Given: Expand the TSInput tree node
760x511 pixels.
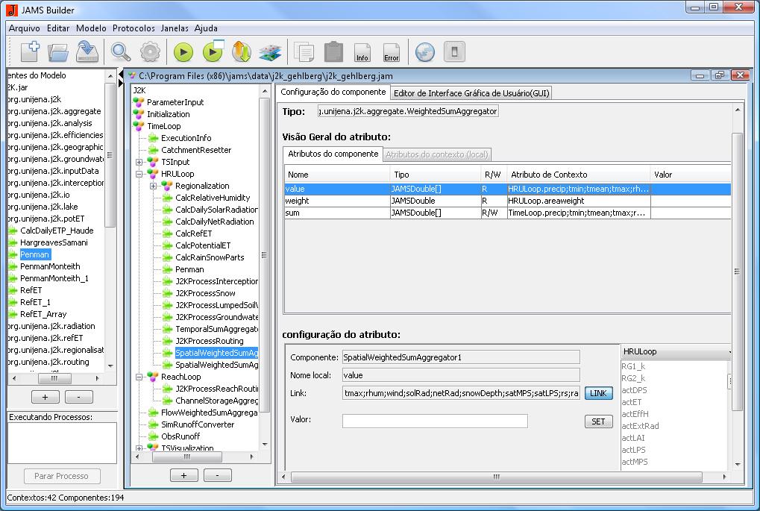Looking at the screenshot, I should tap(139, 162).
